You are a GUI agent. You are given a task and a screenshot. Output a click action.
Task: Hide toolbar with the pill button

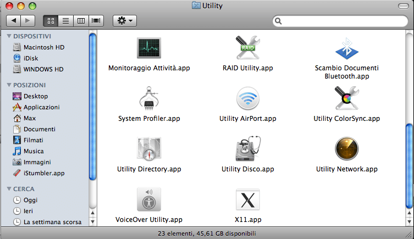[x=403, y=6]
